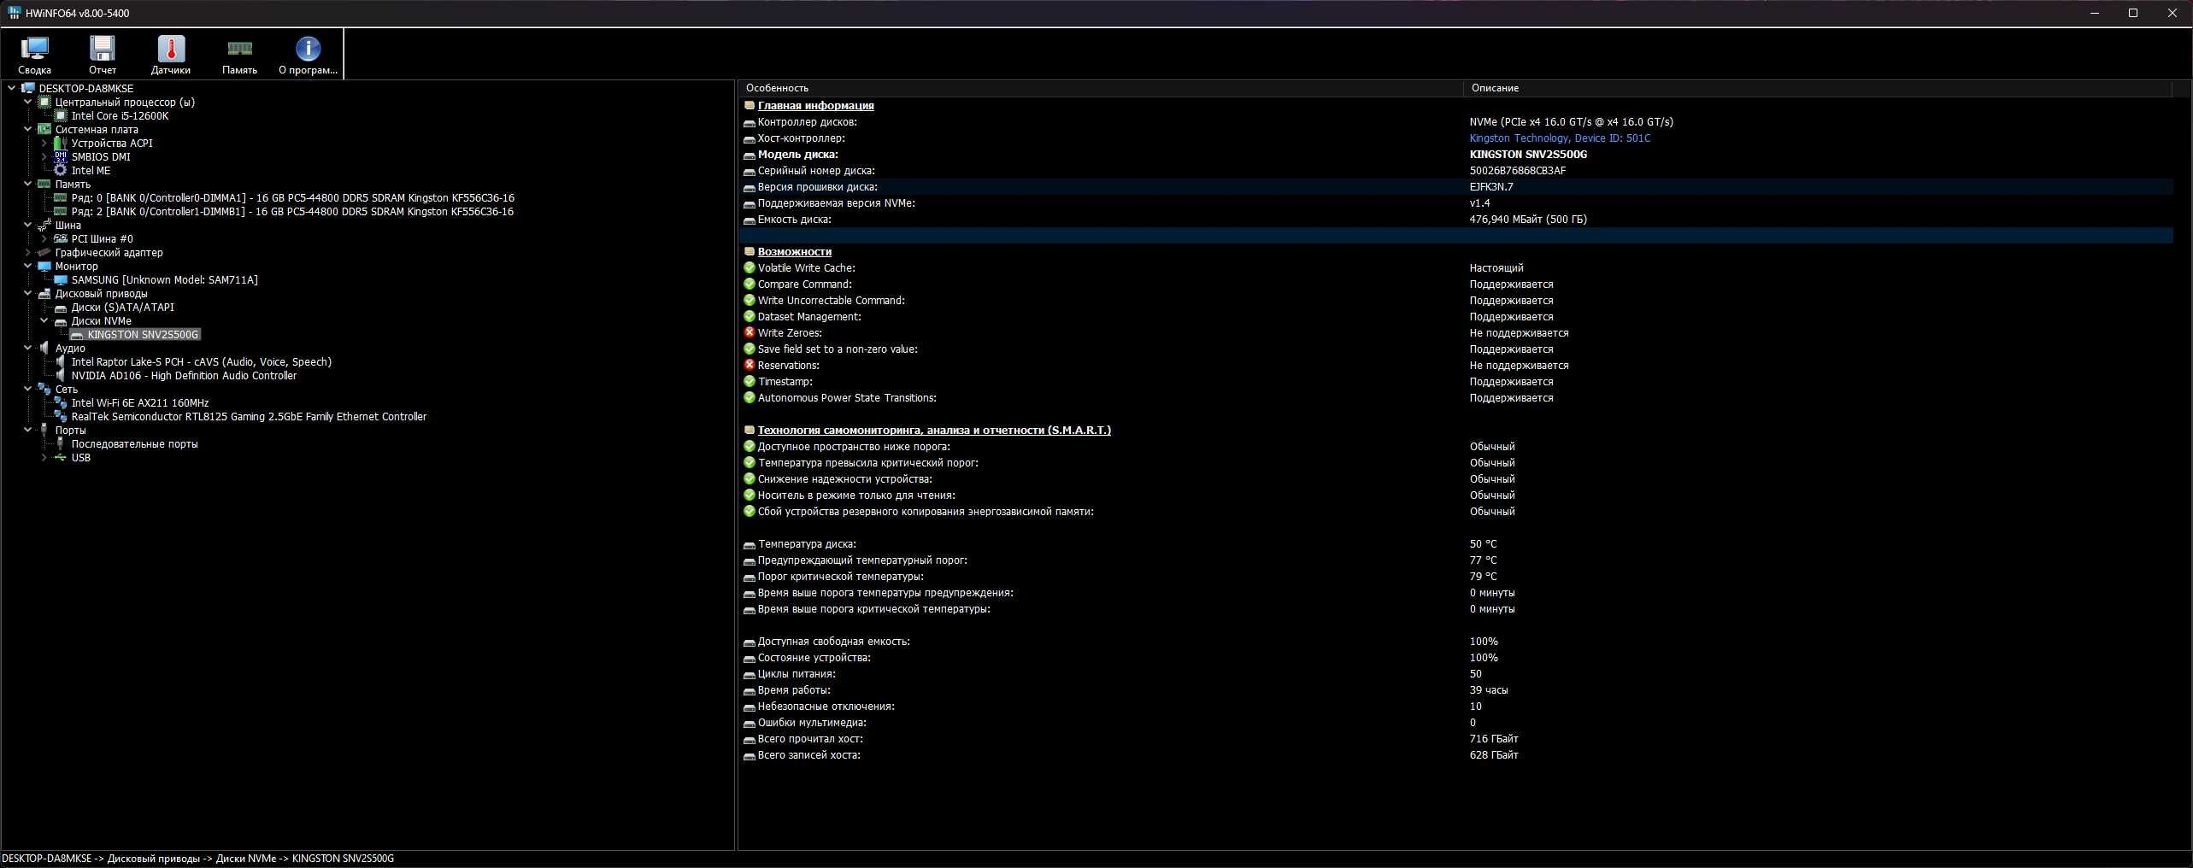Select the Всего записей хоста row
This screenshot has width=2193, height=868.
point(1456,754)
